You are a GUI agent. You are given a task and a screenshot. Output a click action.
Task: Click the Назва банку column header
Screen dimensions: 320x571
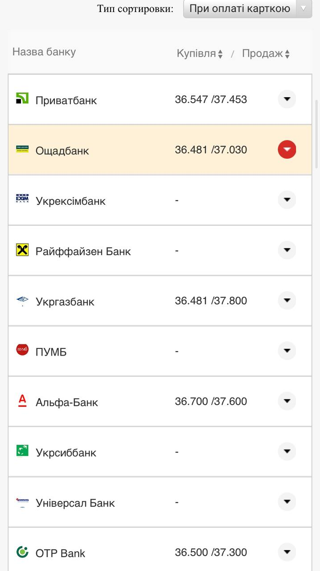(44, 52)
